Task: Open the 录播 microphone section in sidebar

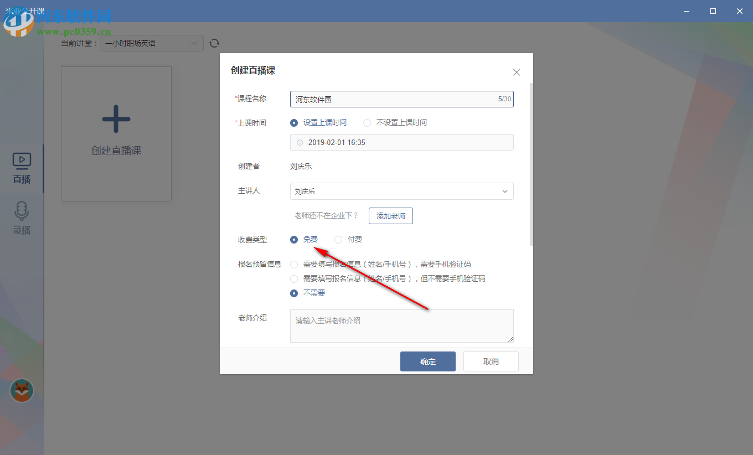Action: pos(21,218)
